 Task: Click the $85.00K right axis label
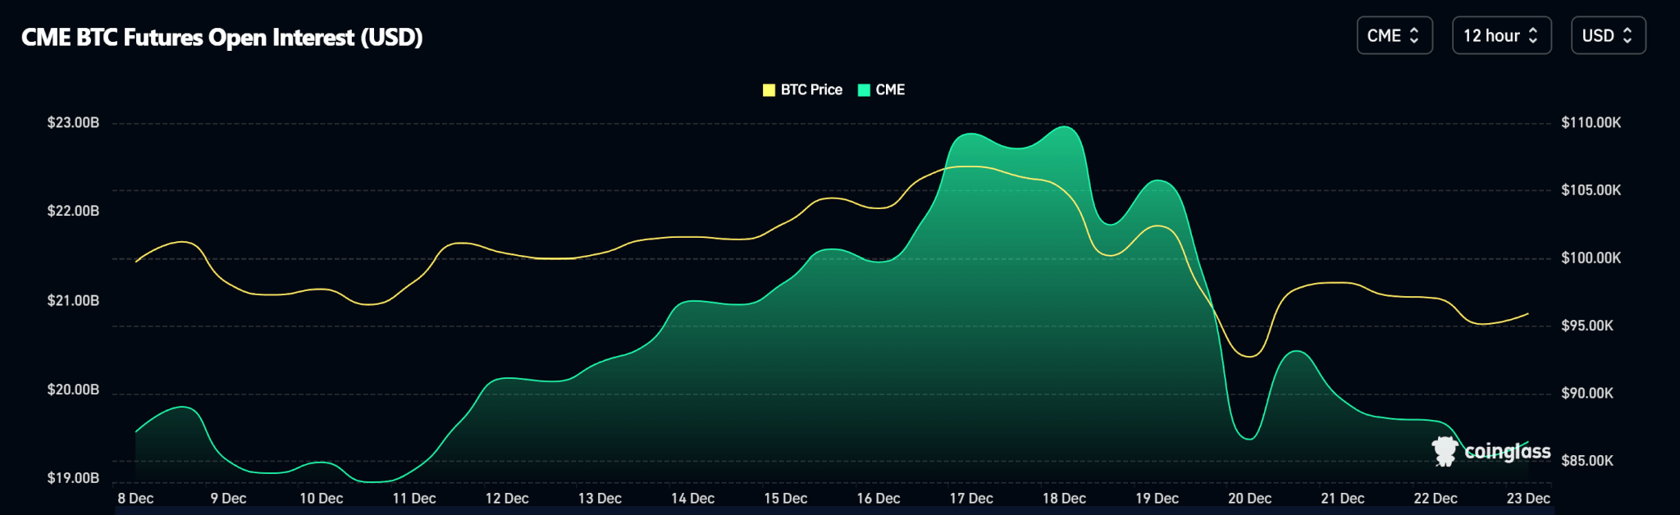tap(1586, 461)
